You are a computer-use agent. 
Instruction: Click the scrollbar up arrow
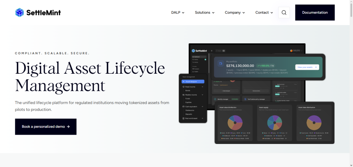[x=351, y=1]
